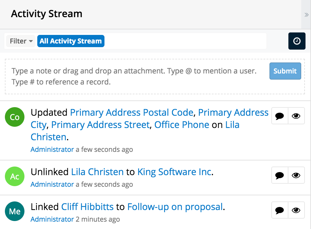Click the Ac avatar next to the Unlinked entry
311x229 pixels.
[15, 176]
